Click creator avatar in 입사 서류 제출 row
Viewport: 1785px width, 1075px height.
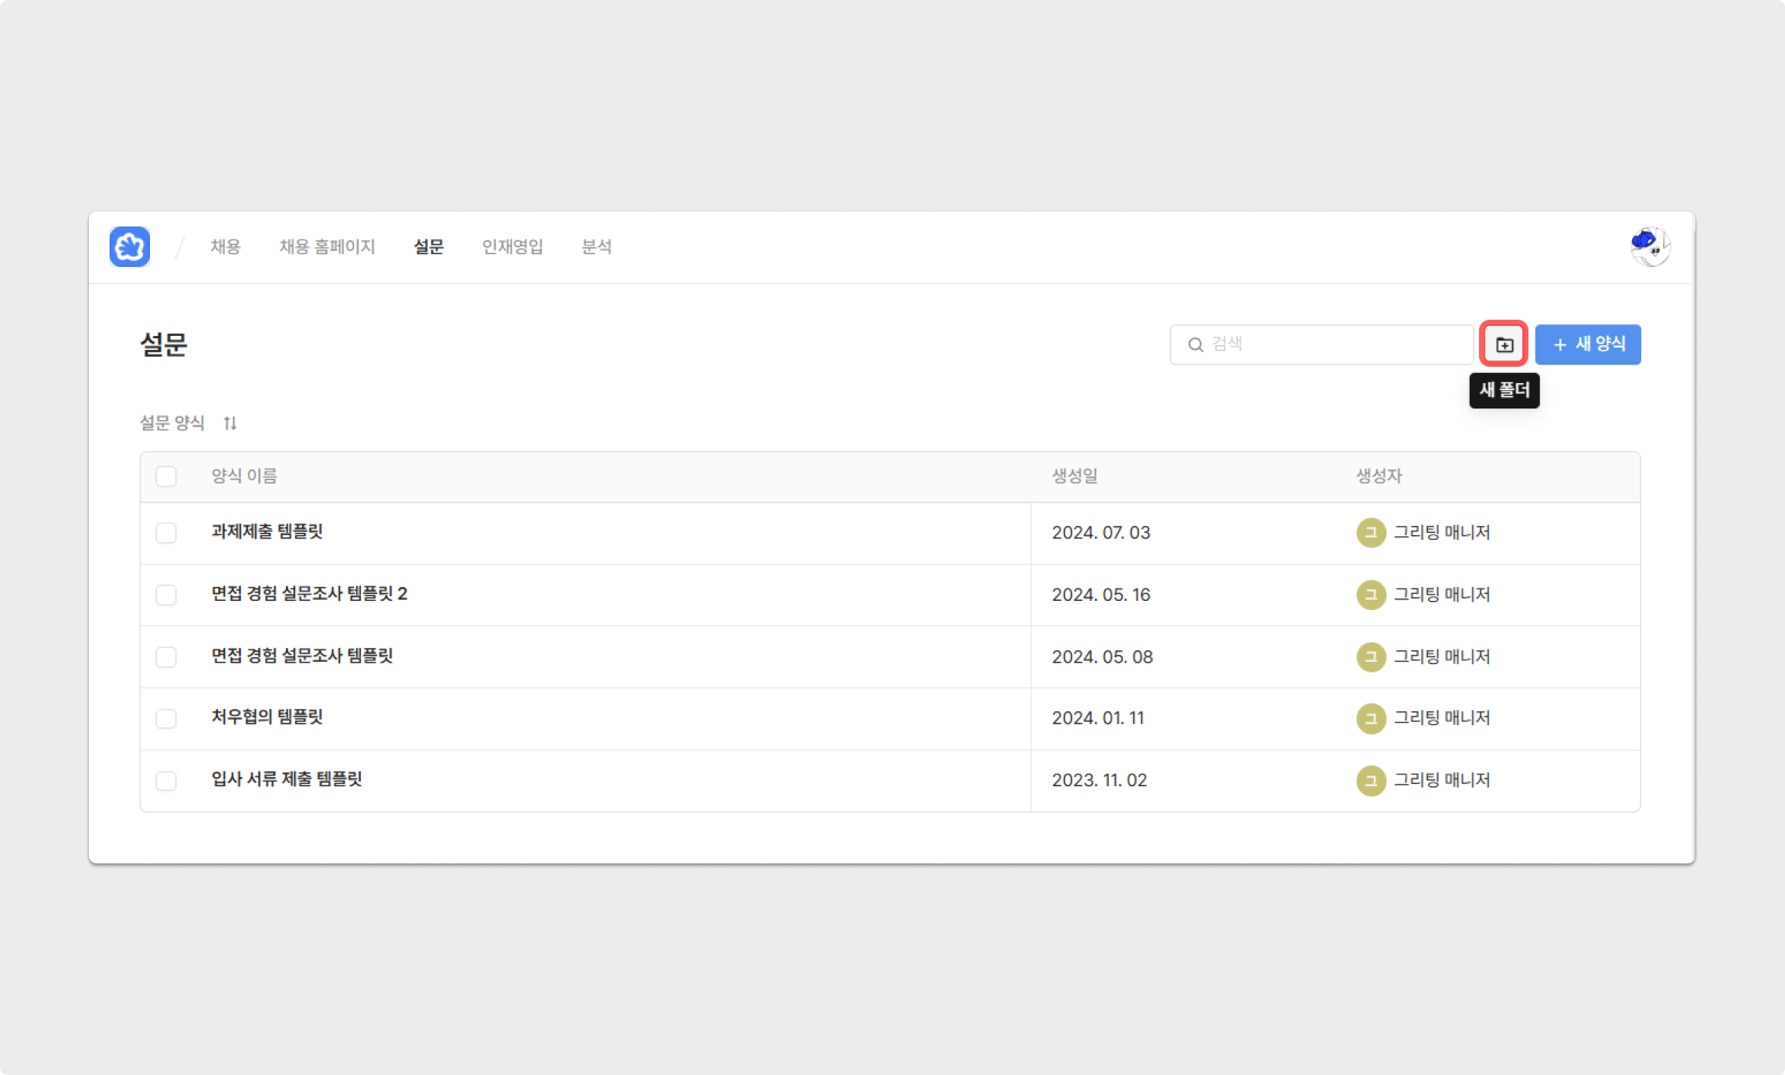tap(1371, 780)
